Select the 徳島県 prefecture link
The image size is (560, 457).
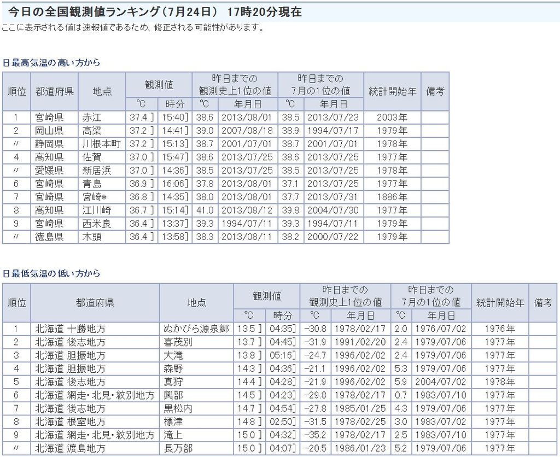[49, 237]
